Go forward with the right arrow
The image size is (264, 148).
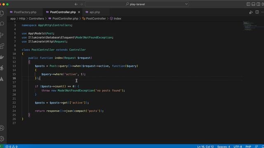tap(81, 4)
